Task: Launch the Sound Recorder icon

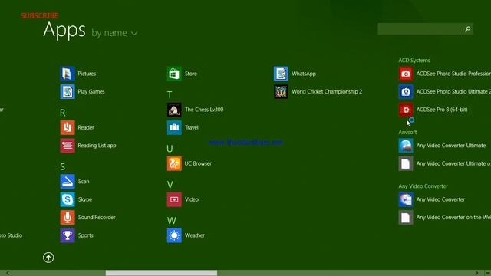Action: pos(68,218)
